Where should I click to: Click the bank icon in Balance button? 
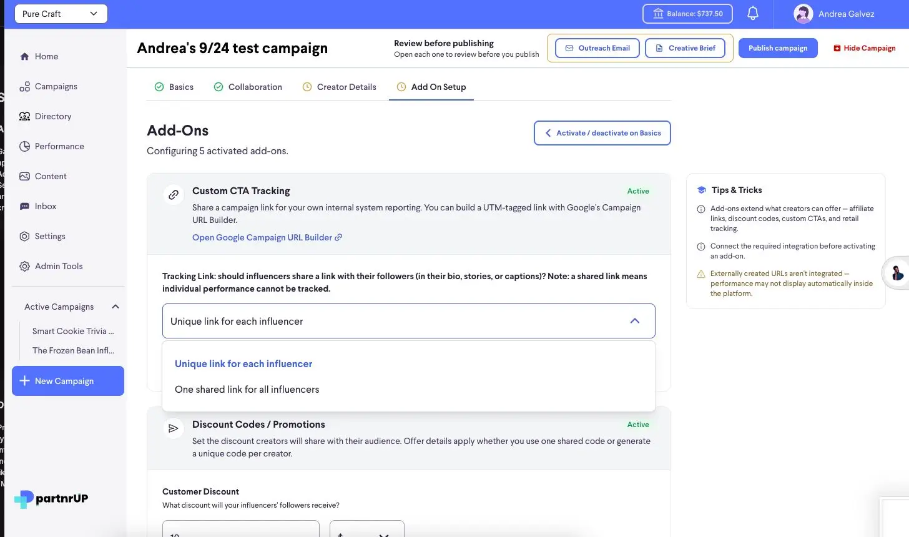point(658,14)
